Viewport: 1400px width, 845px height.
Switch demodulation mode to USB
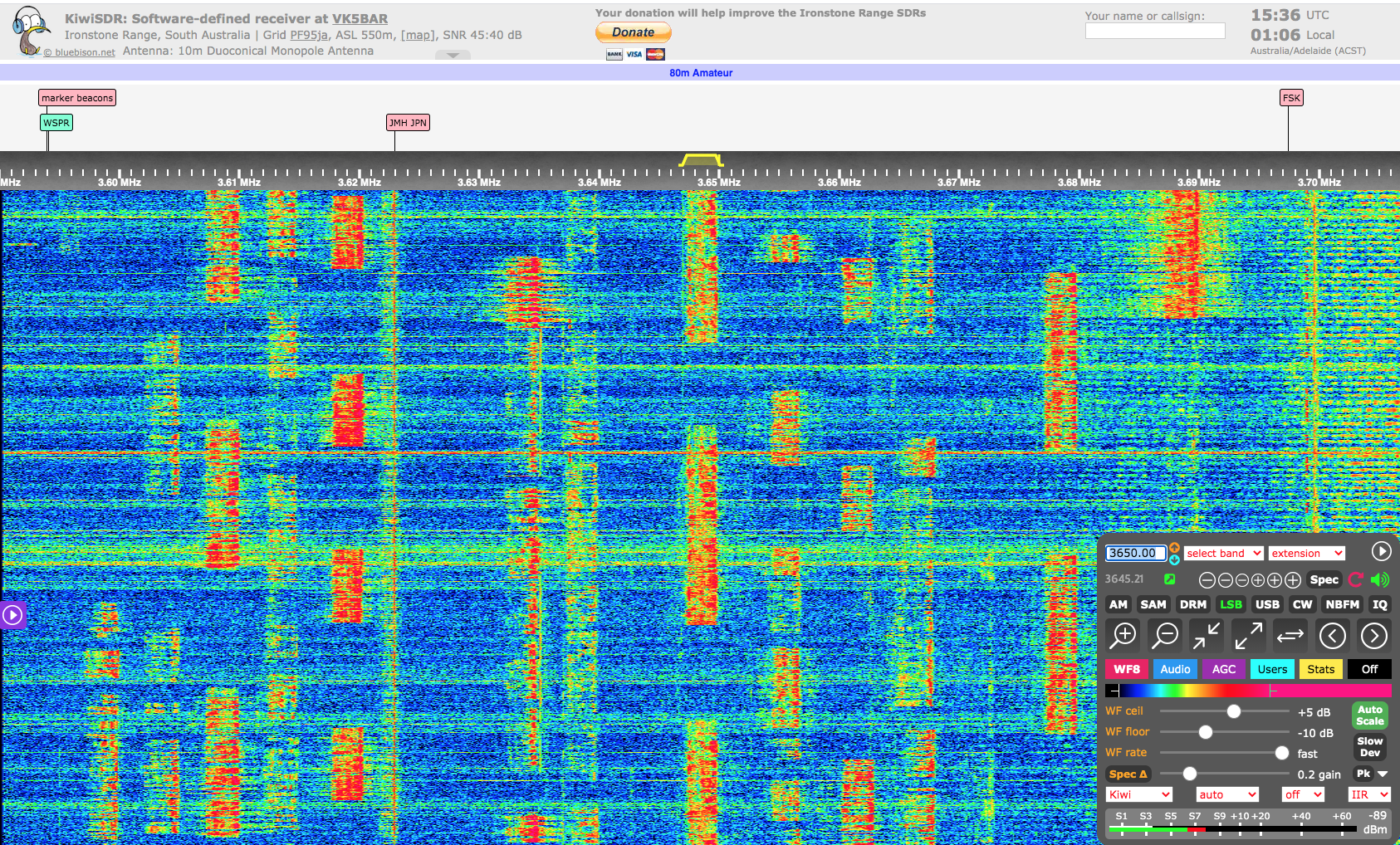click(x=1267, y=605)
